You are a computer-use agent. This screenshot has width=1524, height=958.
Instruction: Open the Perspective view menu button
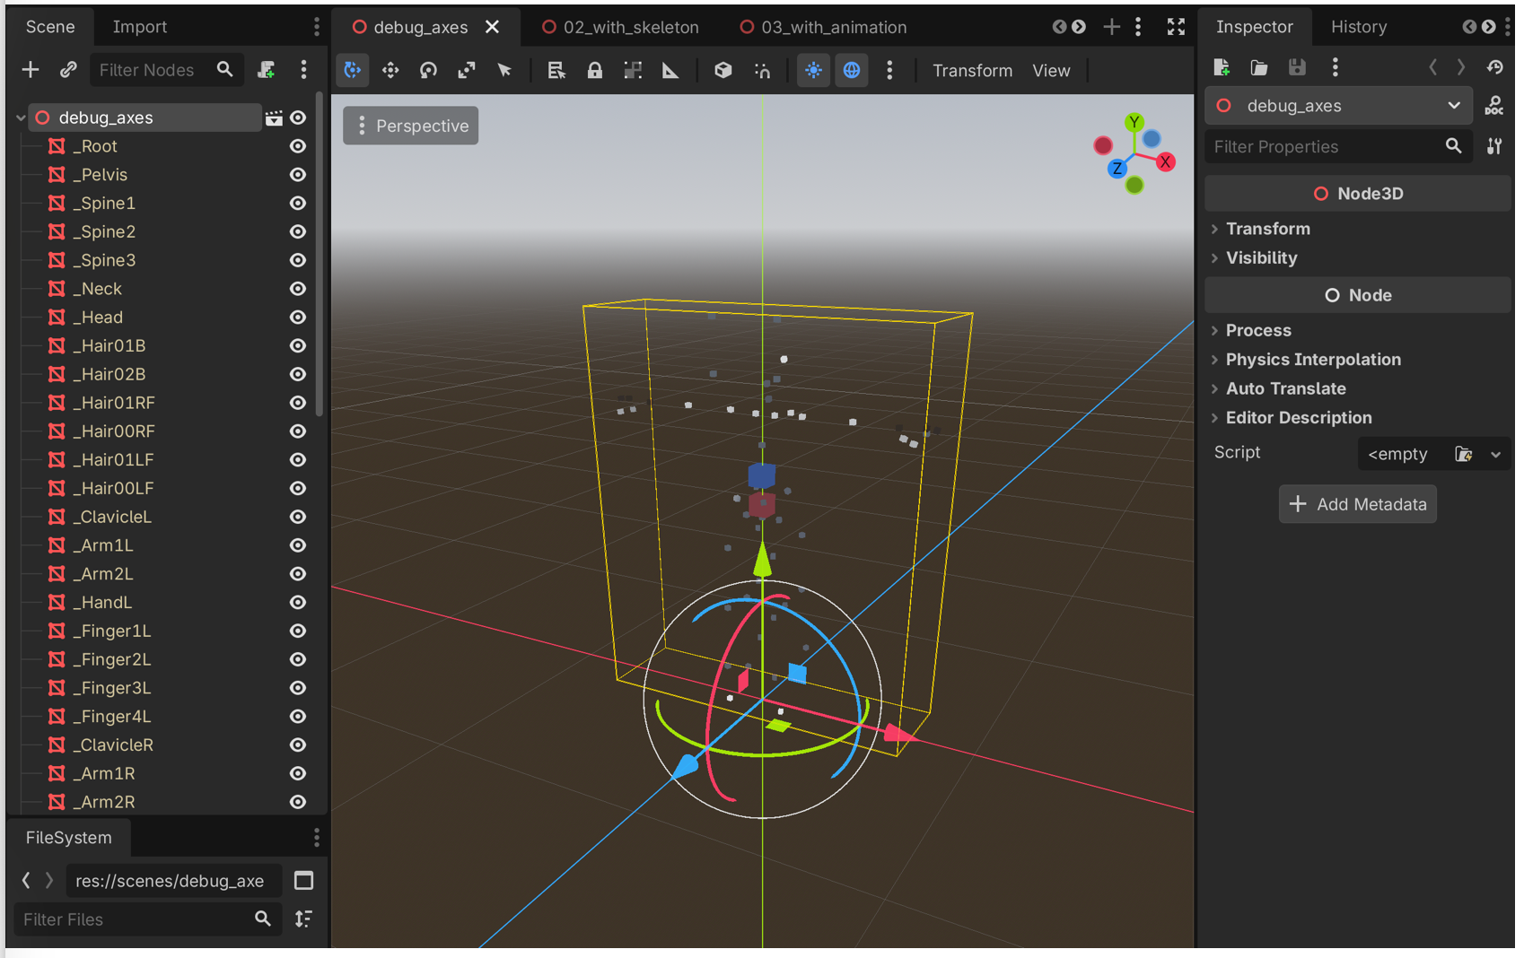(x=411, y=126)
